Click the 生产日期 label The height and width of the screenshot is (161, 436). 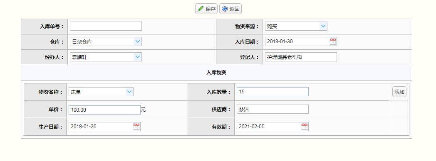pyautogui.click(x=51, y=127)
